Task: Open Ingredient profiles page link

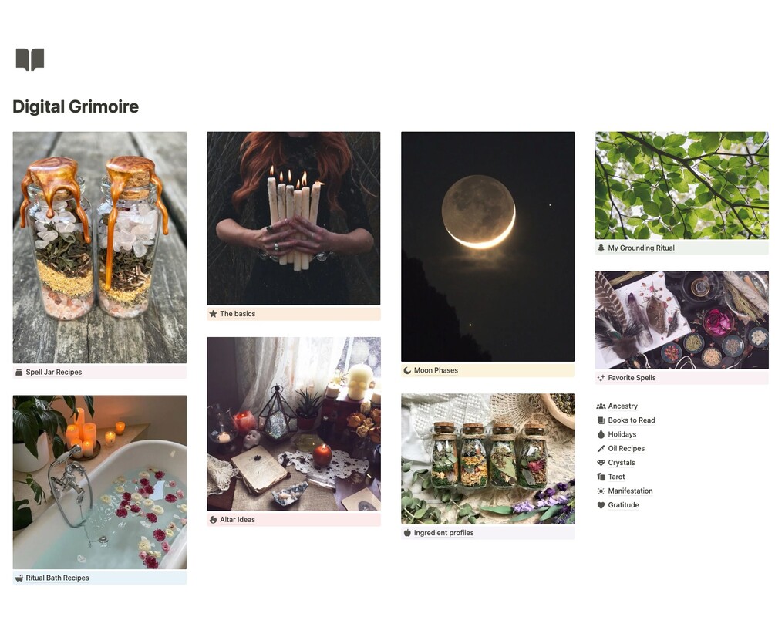Action: pyautogui.click(x=443, y=532)
